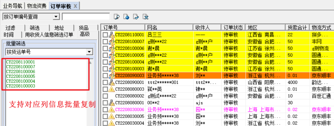Click 山西省 阳泉 region cell
This screenshot has width=334, height=126.
[264, 83]
